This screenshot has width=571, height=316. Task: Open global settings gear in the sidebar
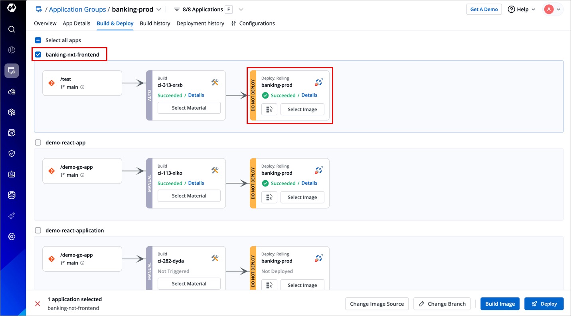[12, 237]
